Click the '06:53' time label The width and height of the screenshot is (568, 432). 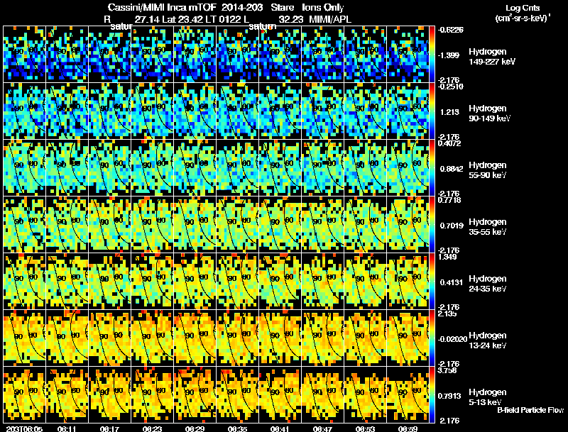(365, 428)
